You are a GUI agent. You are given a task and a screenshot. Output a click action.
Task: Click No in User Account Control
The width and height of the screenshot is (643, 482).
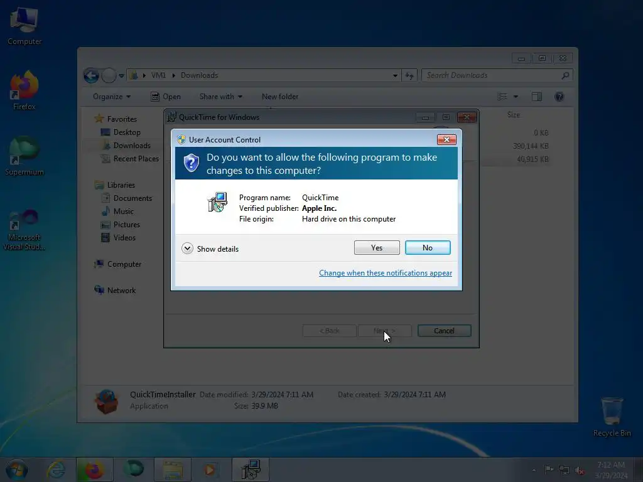click(x=427, y=247)
